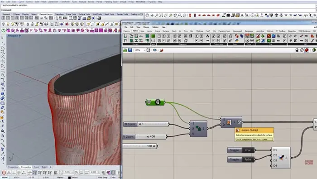Adjust the slider showing value 100
This screenshot has height=179, width=317.
(x=140, y=146)
